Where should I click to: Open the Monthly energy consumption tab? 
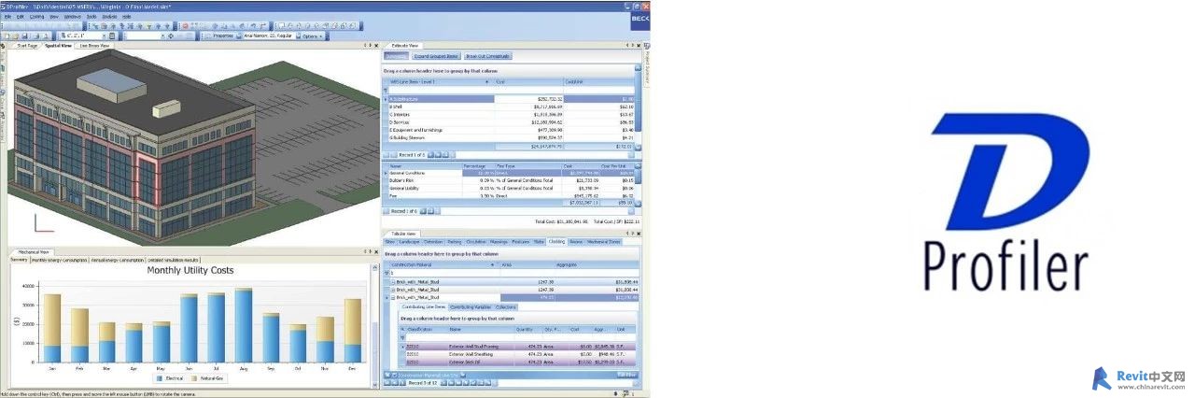click(60, 260)
